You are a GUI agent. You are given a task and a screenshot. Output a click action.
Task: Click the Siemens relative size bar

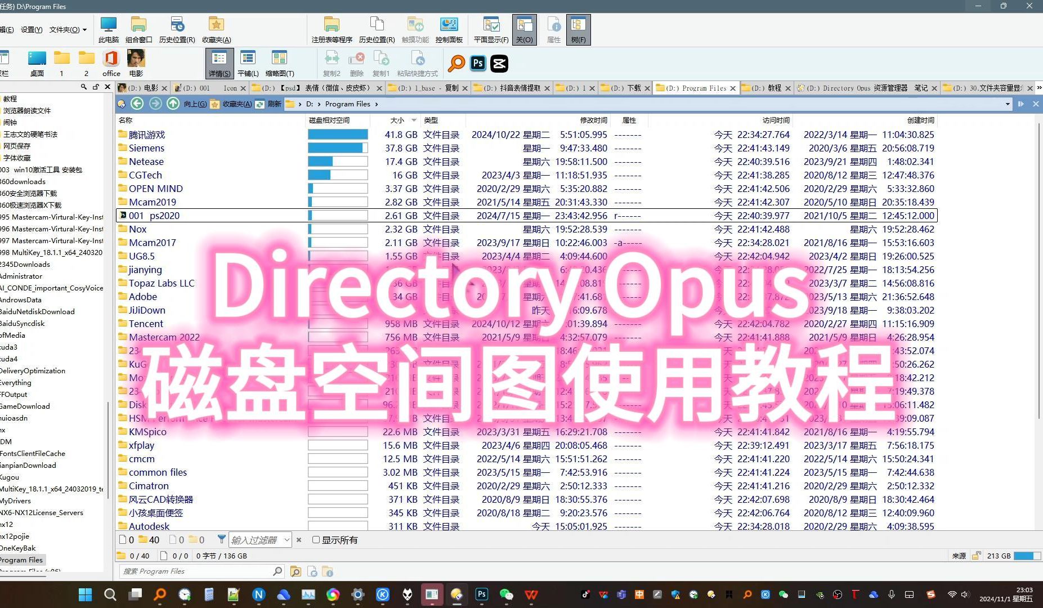pyautogui.click(x=338, y=148)
